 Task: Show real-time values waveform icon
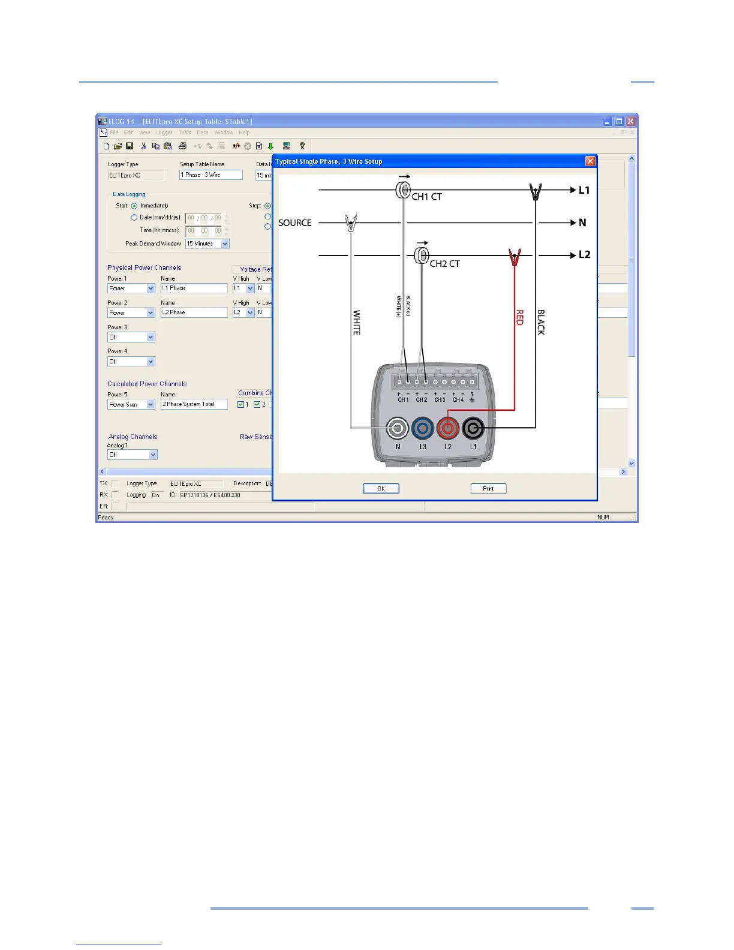pyautogui.click(x=236, y=146)
